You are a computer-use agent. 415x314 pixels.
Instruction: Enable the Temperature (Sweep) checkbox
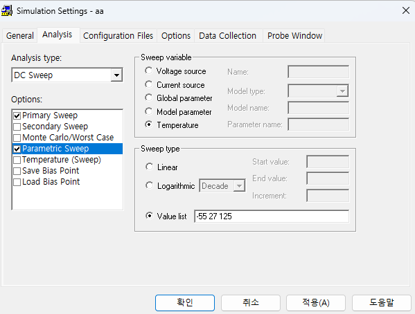(x=17, y=160)
